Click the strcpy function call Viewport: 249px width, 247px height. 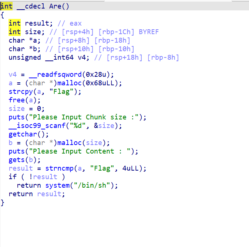point(21,92)
